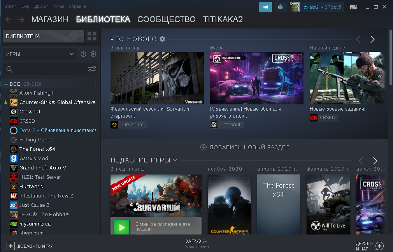
Task: Click the library search magnifier icon
Action: click(9, 69)
